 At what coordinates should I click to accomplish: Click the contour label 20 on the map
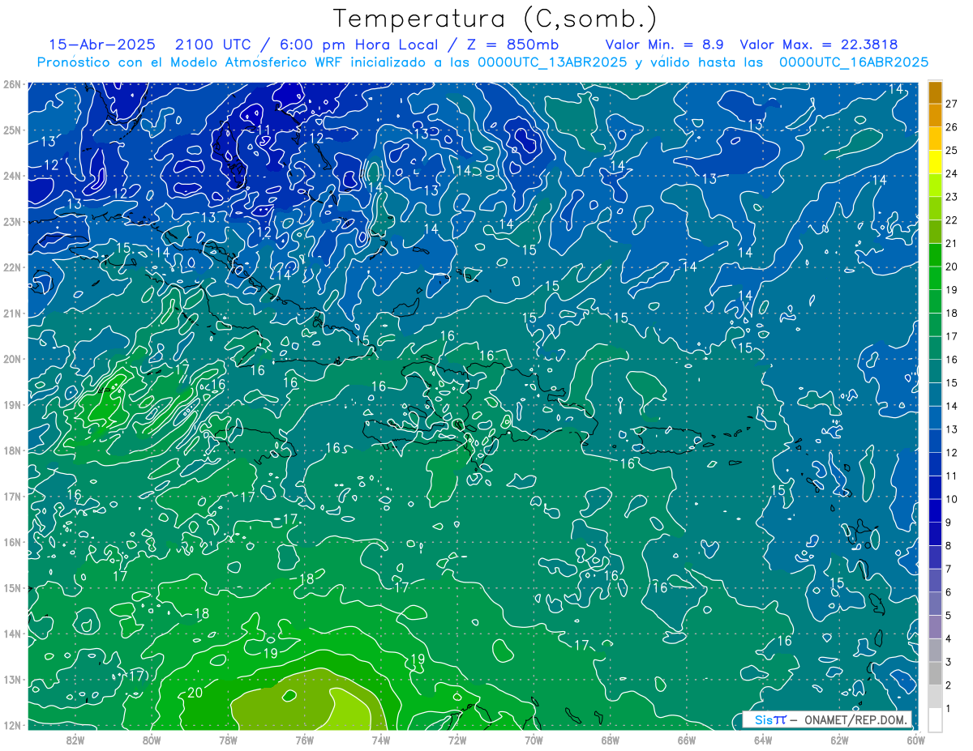[195, 693]
